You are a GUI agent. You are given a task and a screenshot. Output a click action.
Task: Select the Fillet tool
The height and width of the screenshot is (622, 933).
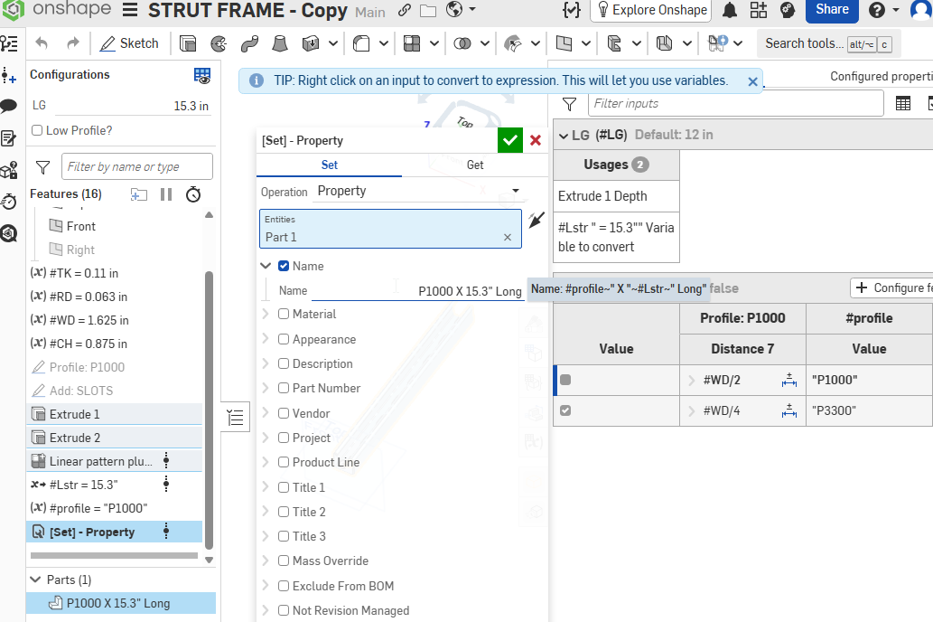[x=361, y=43]
